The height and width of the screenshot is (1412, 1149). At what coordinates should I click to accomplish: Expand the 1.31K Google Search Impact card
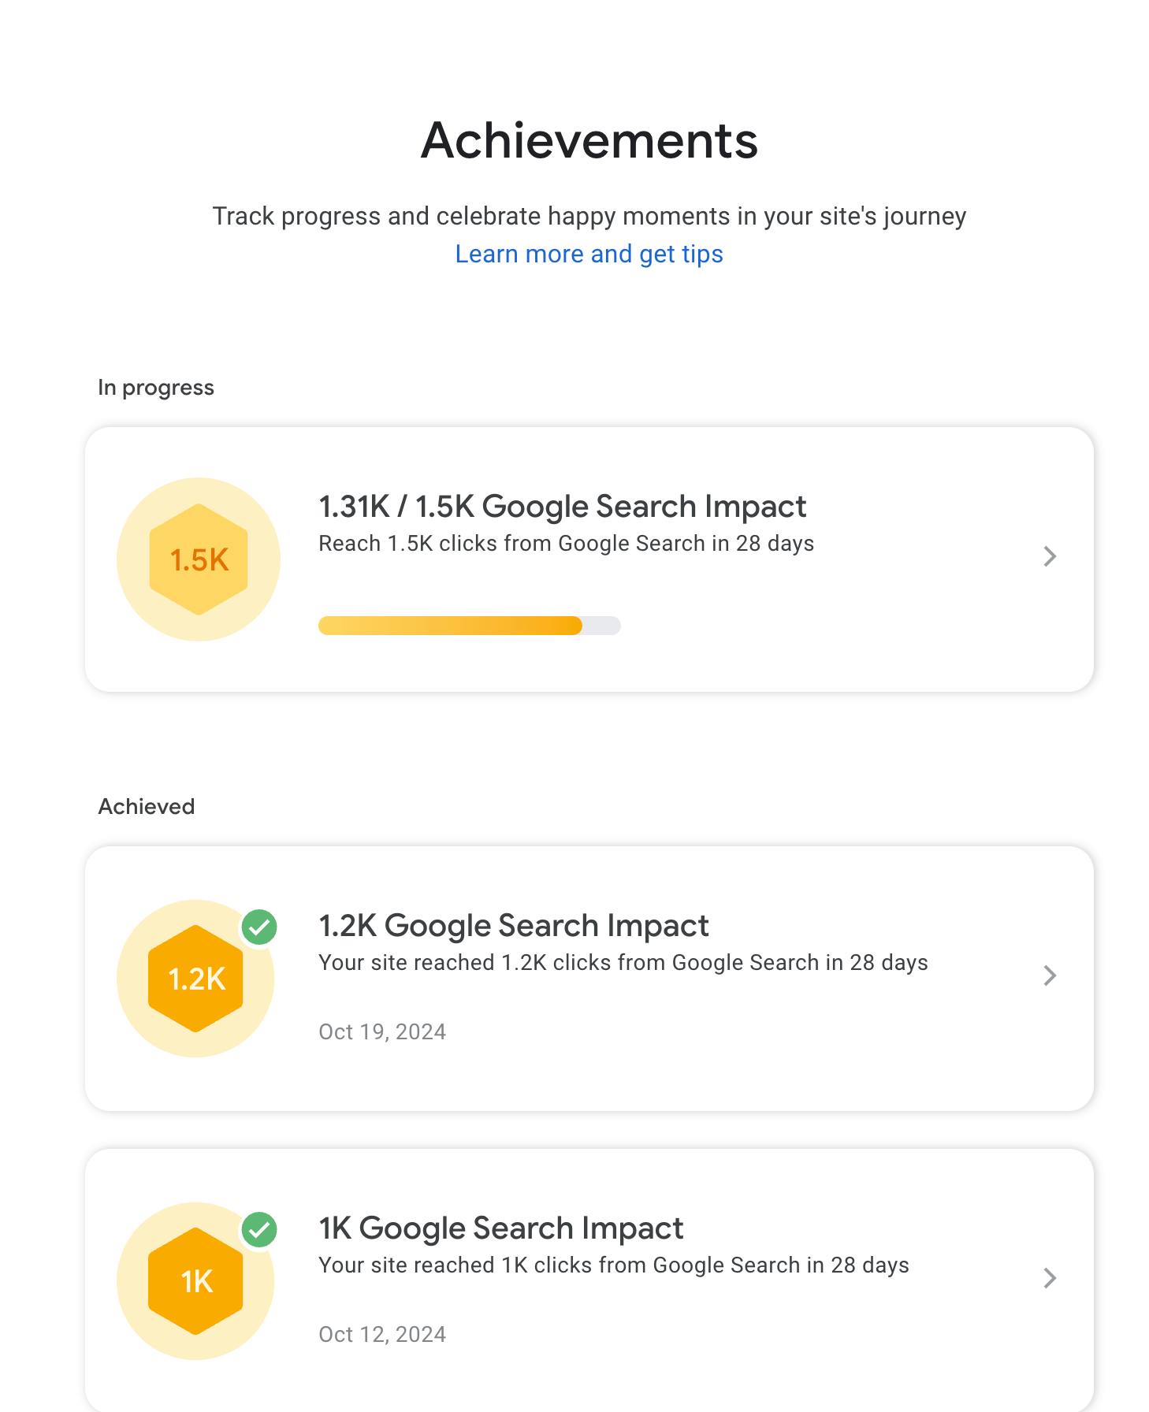point(1050,556)
